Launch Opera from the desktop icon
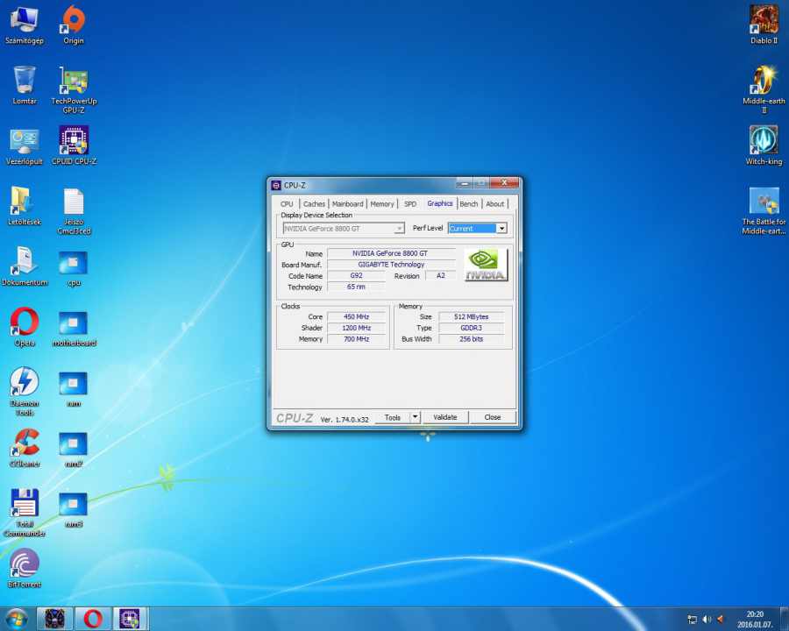This screenshot has width=789, height=631. coord(25,327)
